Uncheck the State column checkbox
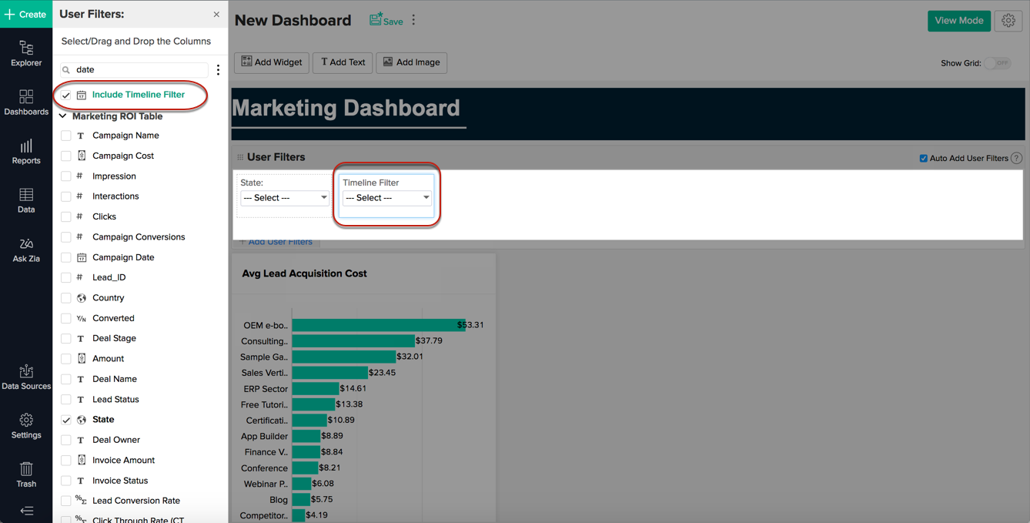 [66, 420]
